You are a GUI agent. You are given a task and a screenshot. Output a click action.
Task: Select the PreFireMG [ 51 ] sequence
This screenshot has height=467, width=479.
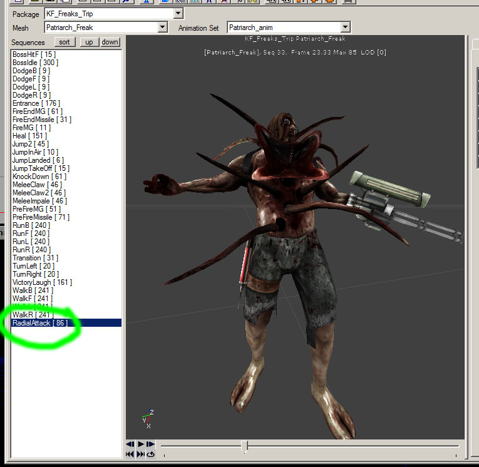coord(66,209)
